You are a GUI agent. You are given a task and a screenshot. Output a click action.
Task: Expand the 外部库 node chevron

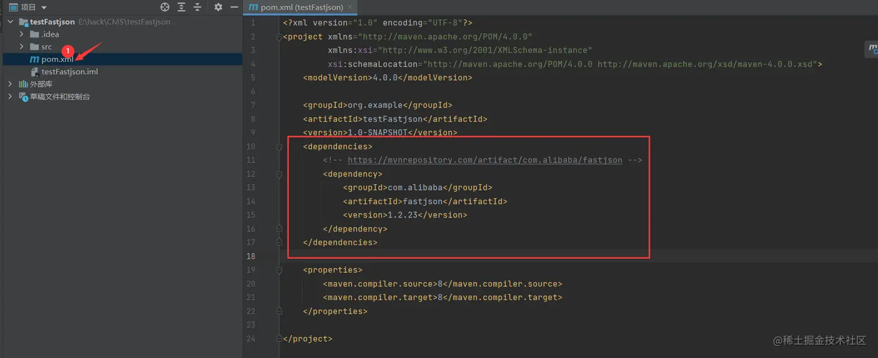[x=10, y=84]
